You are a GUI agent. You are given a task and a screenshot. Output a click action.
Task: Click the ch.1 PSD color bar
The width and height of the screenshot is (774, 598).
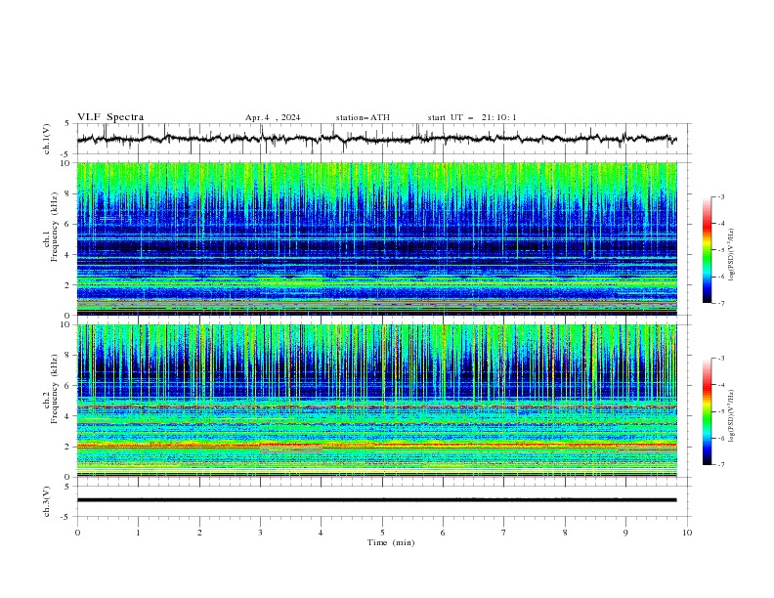[x=707, y=250]
